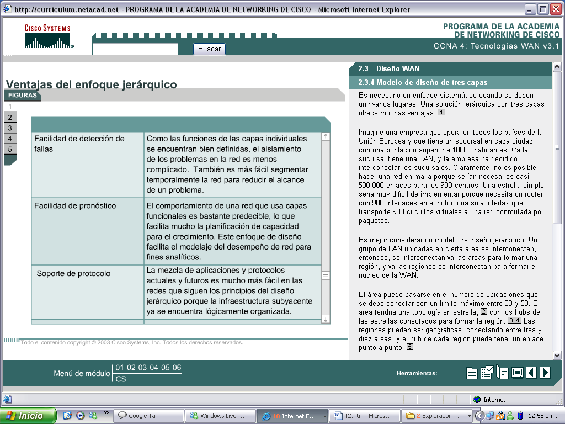Open figure reference 2 icon in text
The height and width of the screenshot is (424, 565).
[x=484, y=311]
